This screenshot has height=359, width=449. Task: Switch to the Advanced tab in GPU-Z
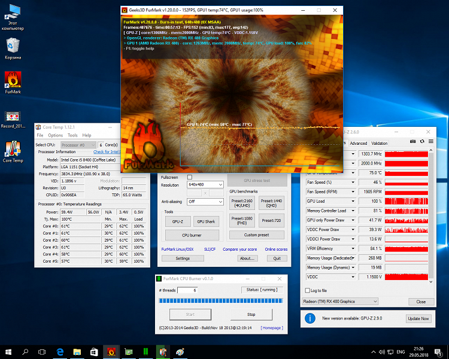point(358,143)
